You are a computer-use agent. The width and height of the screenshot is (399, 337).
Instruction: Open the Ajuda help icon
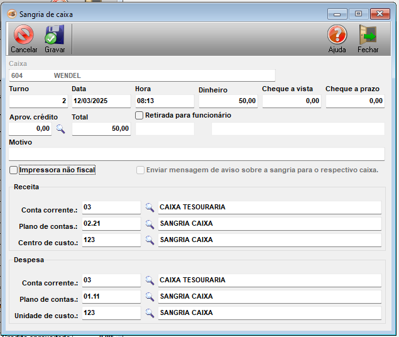tap(337, 35)
